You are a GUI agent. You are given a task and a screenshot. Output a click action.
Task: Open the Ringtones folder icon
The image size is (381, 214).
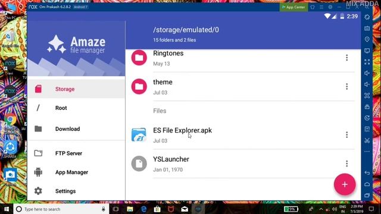click(x=139, y=58)
